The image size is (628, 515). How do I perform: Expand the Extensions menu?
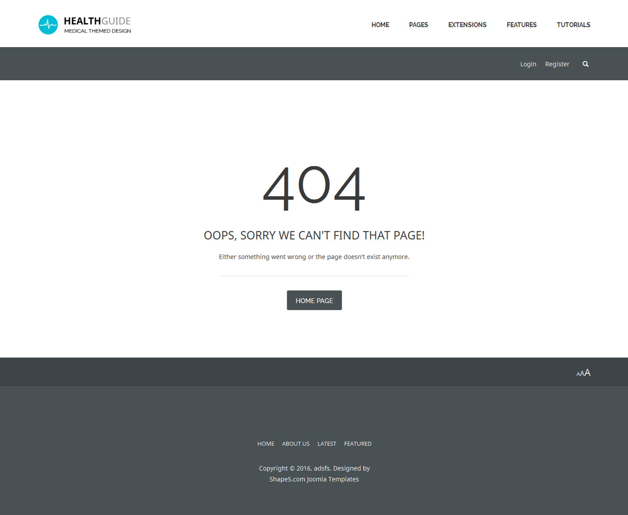click(467, 25)
